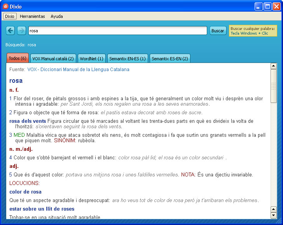283x225 pixels.
Task: Click estar sobre un llit de roses
Action: (x=42, y=209)
